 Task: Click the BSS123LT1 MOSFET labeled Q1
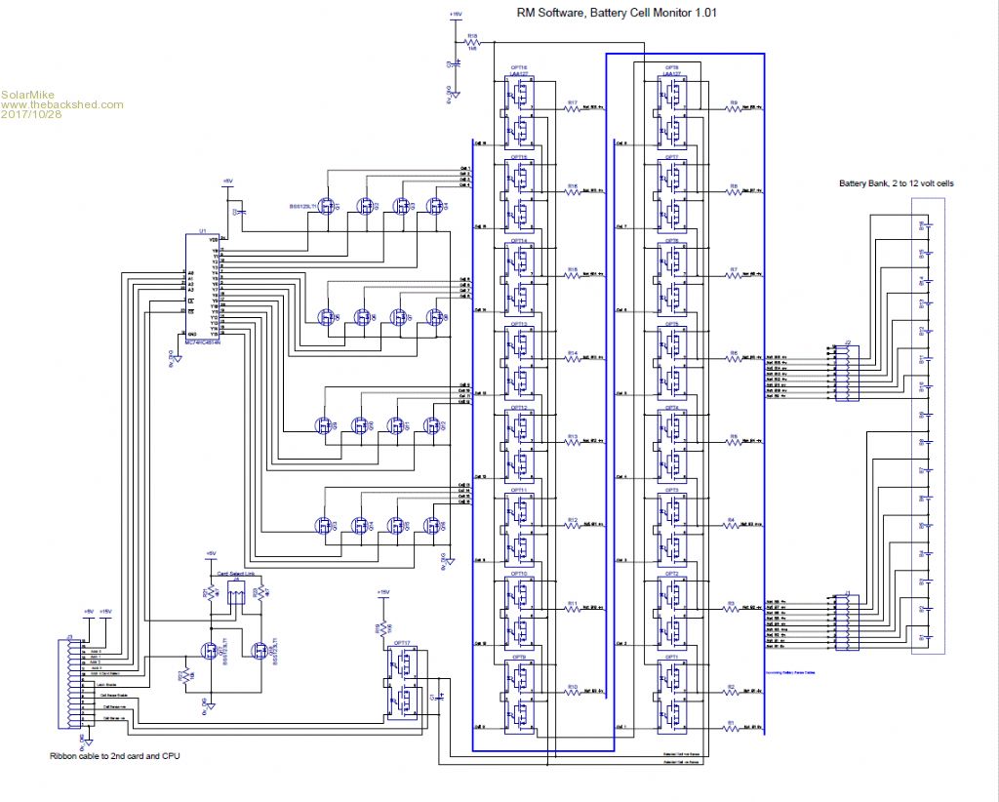click(x=325, y=206)
